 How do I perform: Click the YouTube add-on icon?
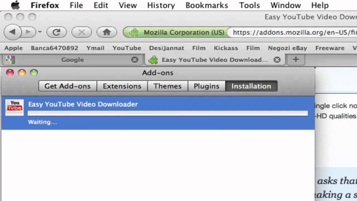[15, 107]
